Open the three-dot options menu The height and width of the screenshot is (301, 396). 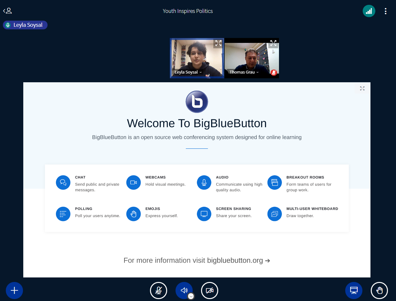385,11
